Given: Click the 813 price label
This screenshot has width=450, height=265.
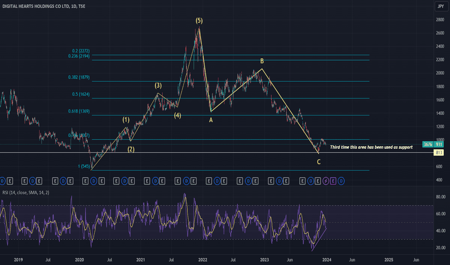Looking at the screenshot, I should pyautogui.click(x=439, y=153).
